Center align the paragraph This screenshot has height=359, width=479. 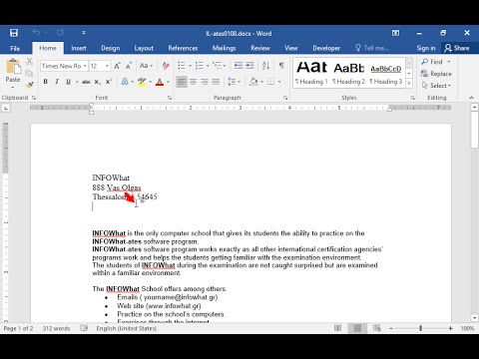coord(193,82)
